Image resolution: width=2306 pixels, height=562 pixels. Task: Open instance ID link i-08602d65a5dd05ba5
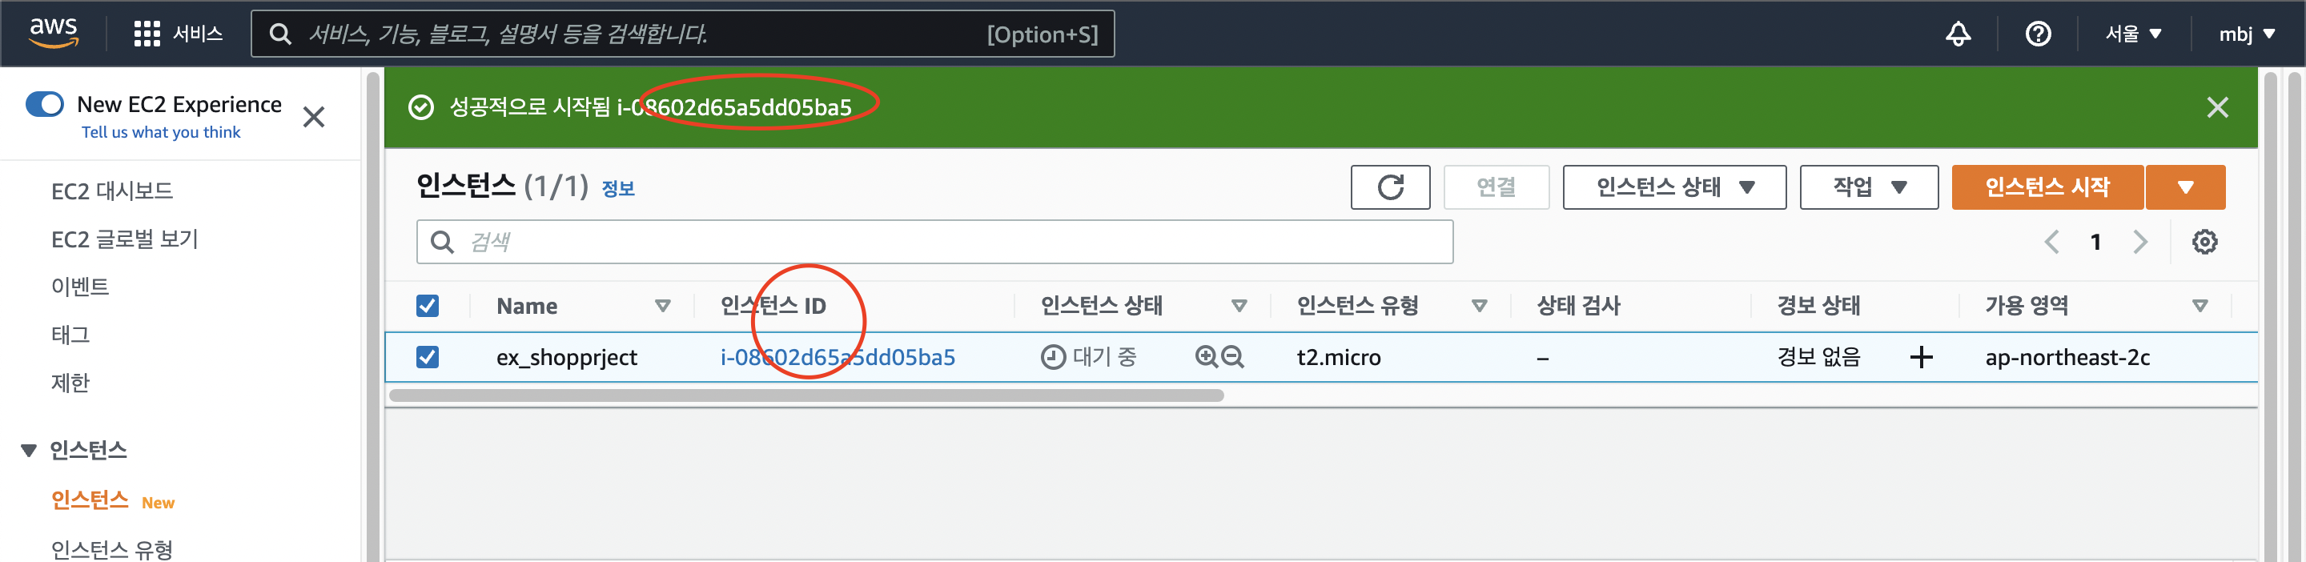(837, 357)
